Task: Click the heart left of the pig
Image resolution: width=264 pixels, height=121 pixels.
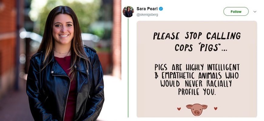Action: 179,109
